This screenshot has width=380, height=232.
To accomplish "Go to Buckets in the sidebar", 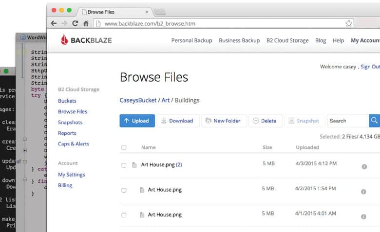I will [67, 101].
